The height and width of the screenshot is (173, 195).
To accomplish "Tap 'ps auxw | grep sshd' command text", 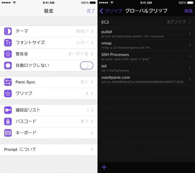I will pyautogui.click(x=125, y=59).
